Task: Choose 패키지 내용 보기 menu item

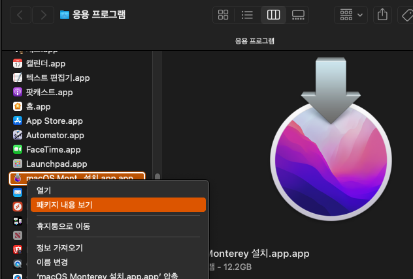Action: click(118, 205)
